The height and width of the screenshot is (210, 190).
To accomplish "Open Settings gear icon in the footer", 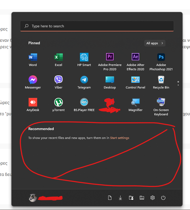I will 153,198.
